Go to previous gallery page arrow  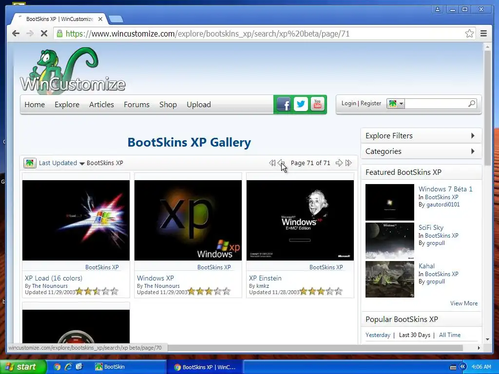[281, 163]
